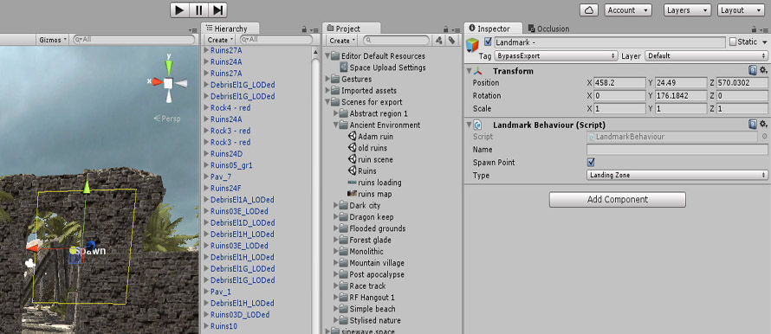The image size is (771, 334).
Task: Click the green Y axis cone of orientation gizmo
Action: pyautogui.click(x=169, y=67)
